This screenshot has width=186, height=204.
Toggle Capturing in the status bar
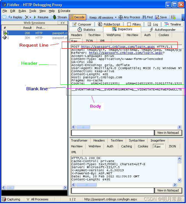tap(11, 199)
